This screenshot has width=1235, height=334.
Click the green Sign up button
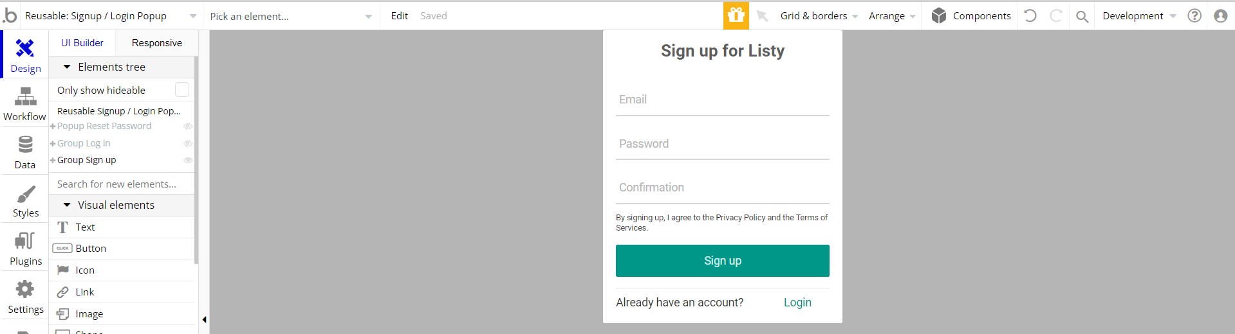(x=722, y=261)
